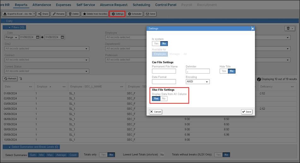Expand Select Summaries and Break Levels section

click(31, 147)
